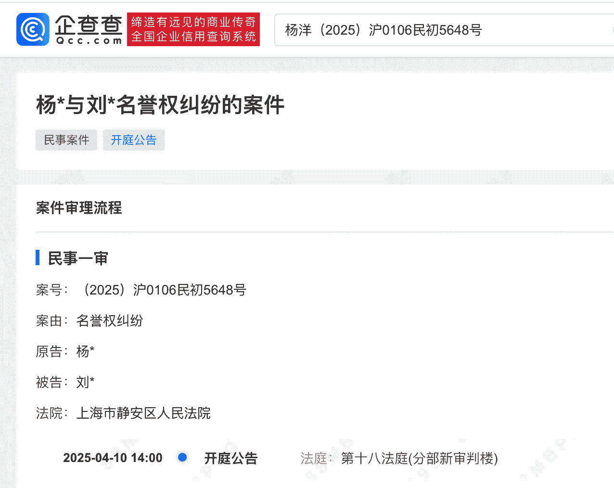Click the blue bar before 民事一审
Image resolution: width=614 pixels, height=488 pixels.
click(38, 258)
